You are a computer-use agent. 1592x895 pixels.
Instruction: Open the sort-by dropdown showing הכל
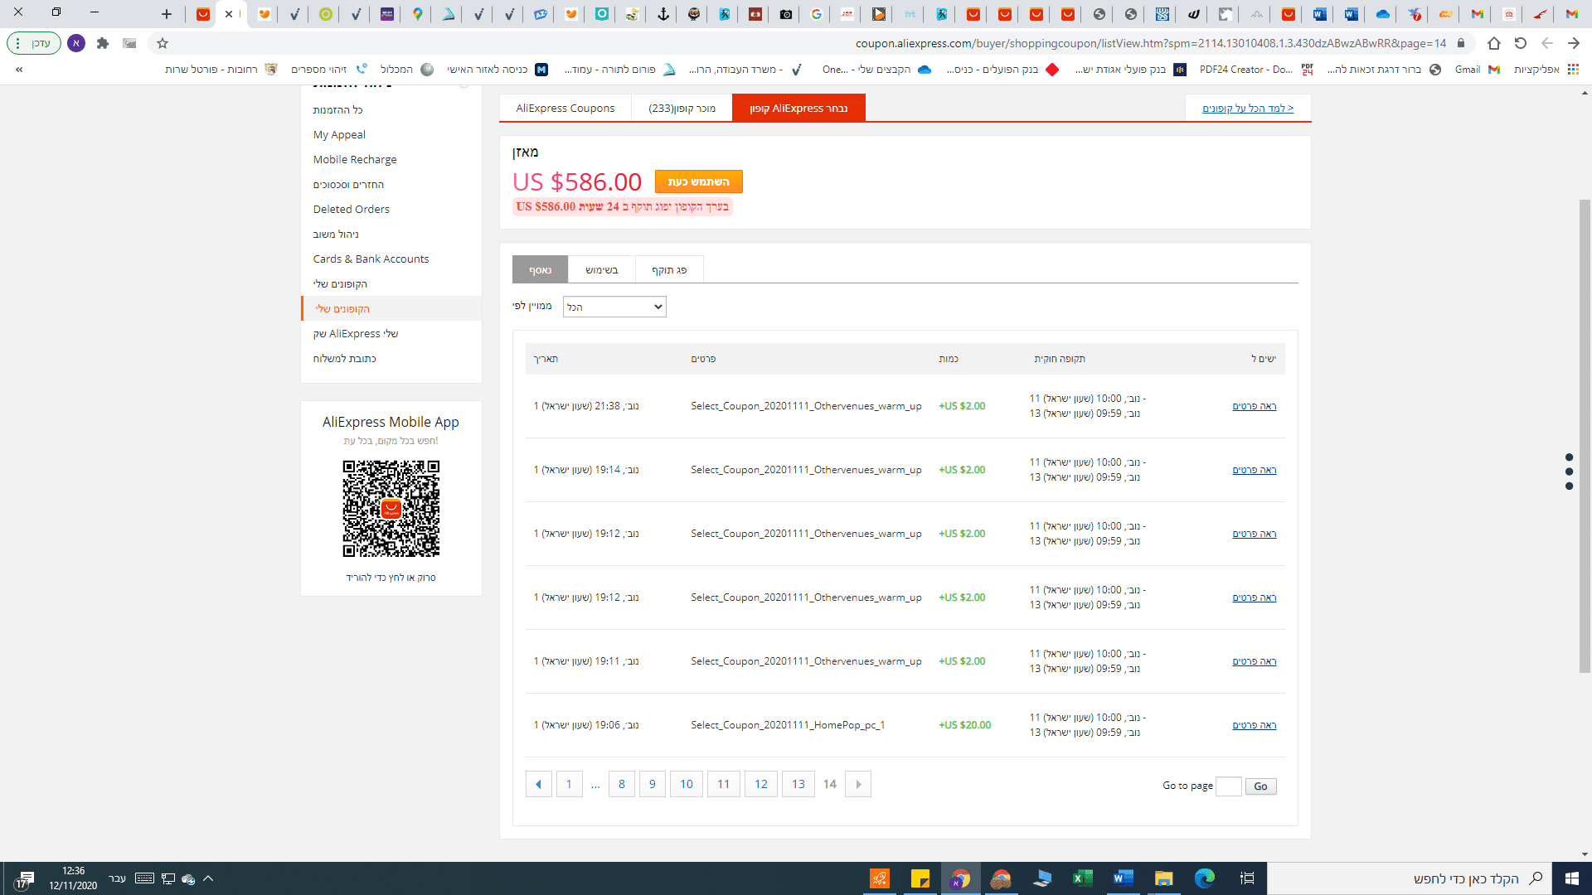click(614, 307)
